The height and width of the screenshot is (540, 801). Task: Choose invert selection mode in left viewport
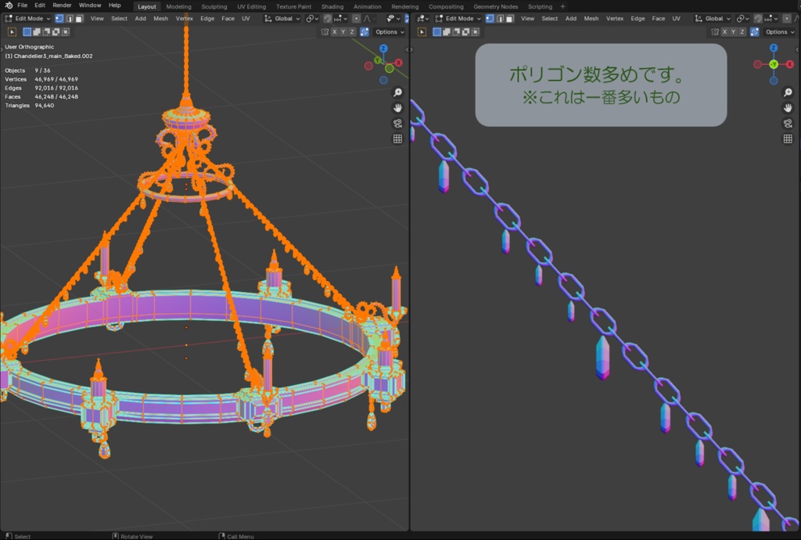pyautogui.click(x=56, y=31)
